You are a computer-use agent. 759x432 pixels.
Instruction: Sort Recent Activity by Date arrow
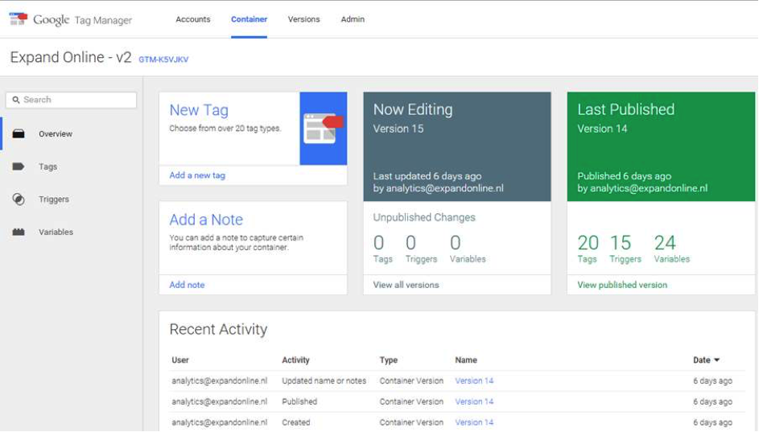pos(717,360)
